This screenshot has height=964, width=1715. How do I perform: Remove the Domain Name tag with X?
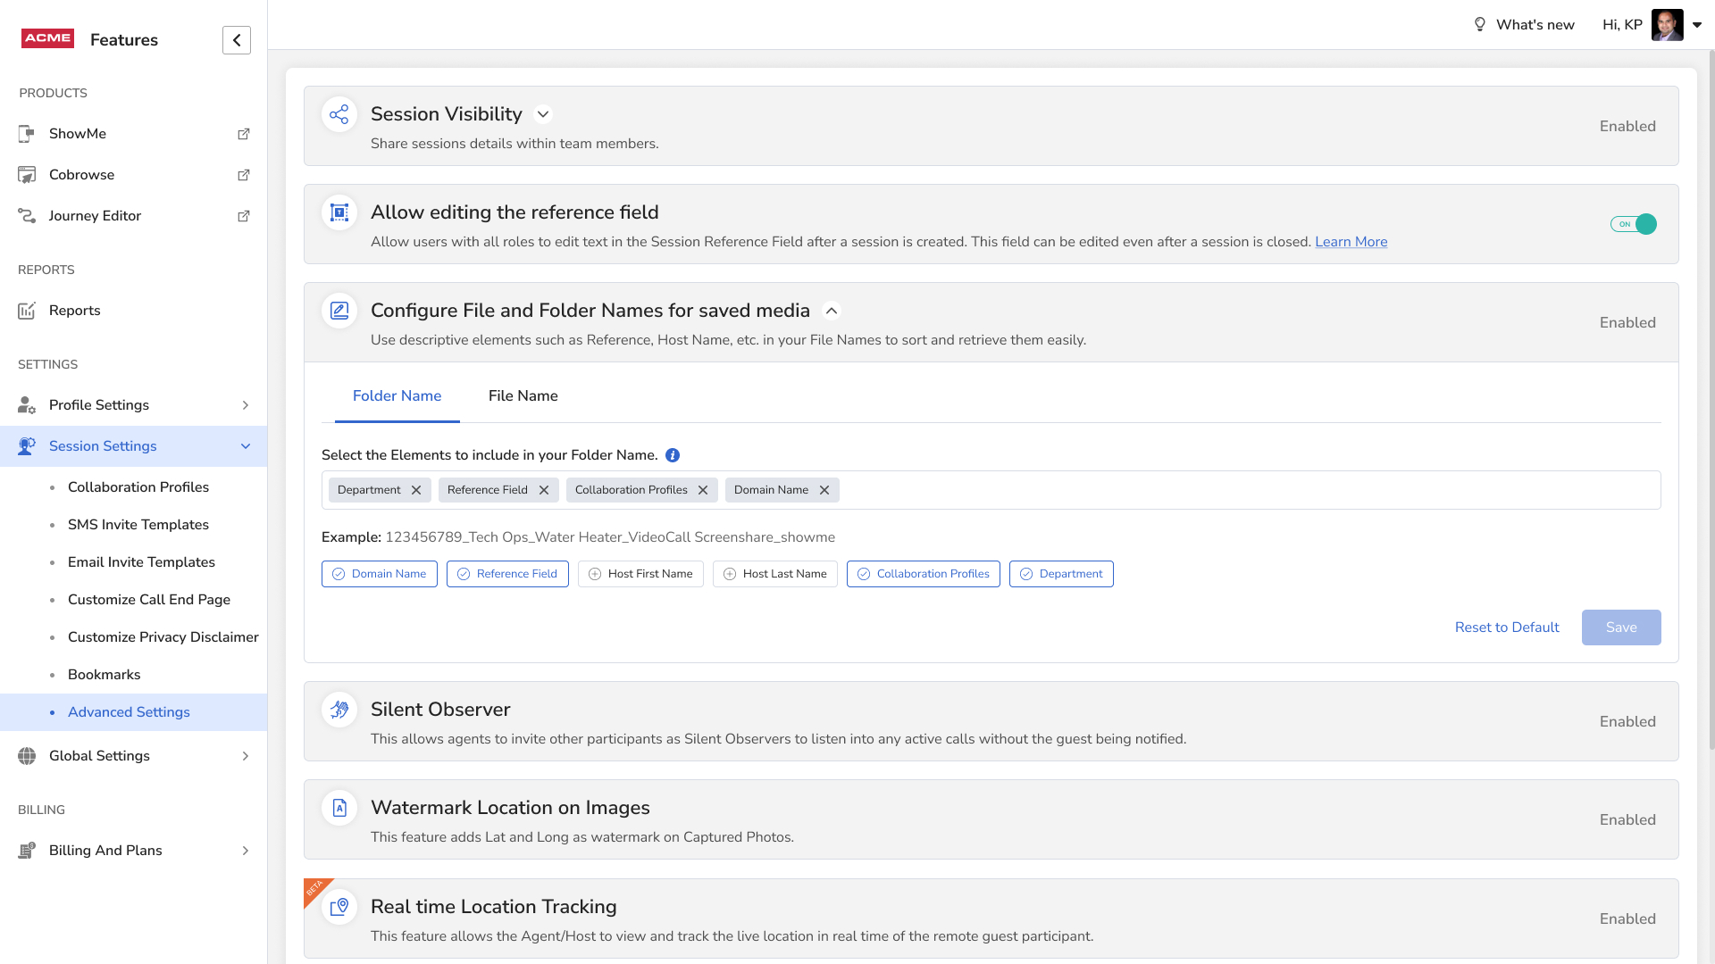click(x=824, y=490)
